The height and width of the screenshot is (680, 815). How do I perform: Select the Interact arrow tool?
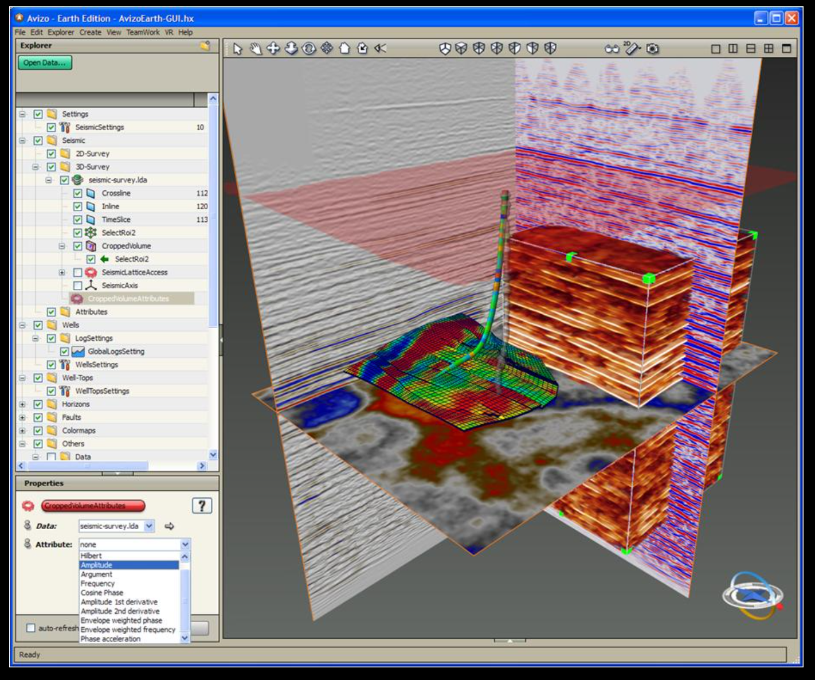click(x=238, y=49)
